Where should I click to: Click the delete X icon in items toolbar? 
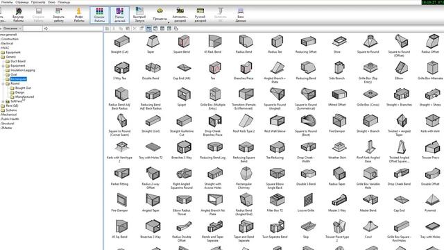tap(135, 28)
